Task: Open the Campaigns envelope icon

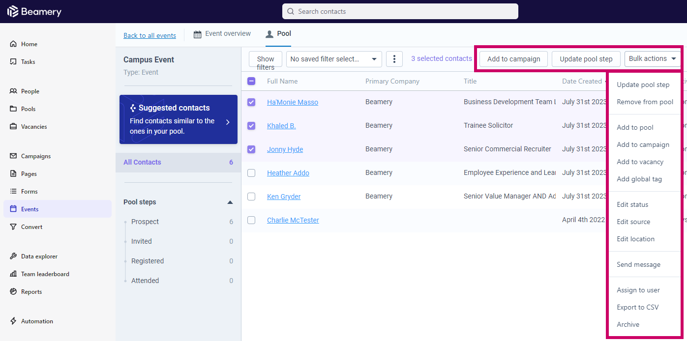Action: coord(13,156)
